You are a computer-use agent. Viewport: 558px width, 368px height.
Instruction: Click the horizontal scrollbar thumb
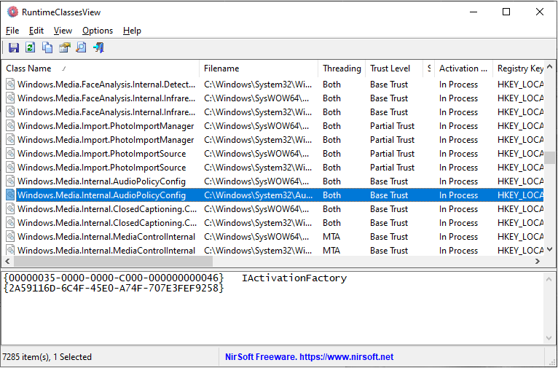113,261
